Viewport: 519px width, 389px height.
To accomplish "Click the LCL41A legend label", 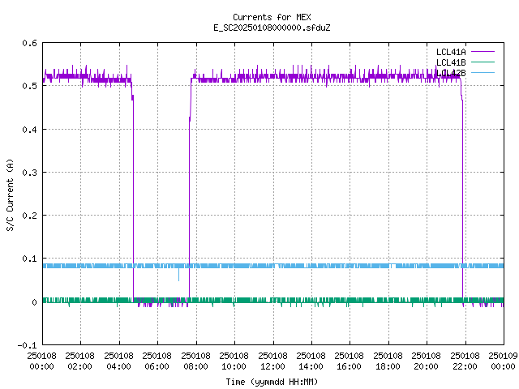I will (x=451, y=52).
